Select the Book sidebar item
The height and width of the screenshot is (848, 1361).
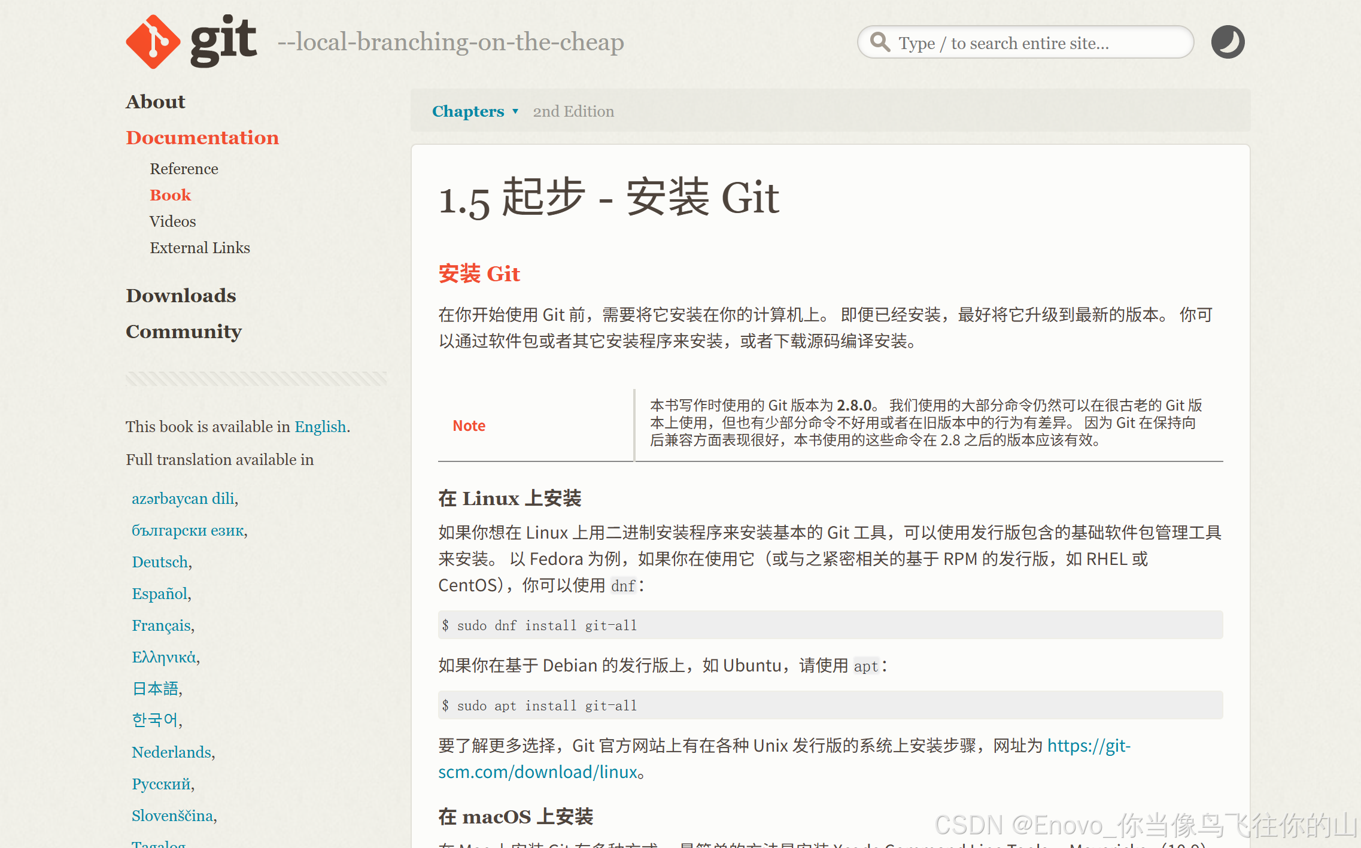click(171, 195)
